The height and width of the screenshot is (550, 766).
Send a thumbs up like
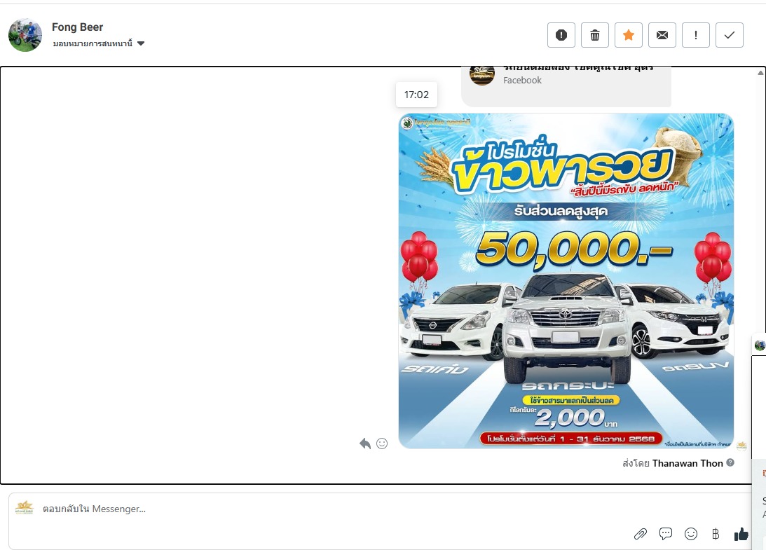(741, 534)
